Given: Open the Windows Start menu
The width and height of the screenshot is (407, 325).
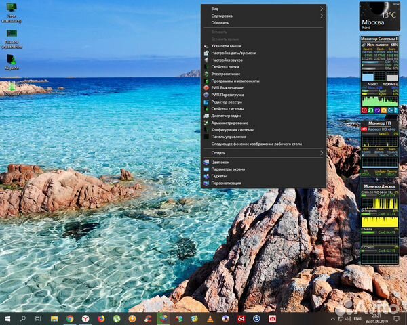Looking at the screenshot, I should pos(7,318).
